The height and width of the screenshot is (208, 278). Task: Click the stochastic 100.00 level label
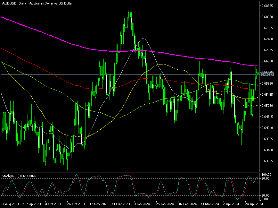tap(267, 174)
